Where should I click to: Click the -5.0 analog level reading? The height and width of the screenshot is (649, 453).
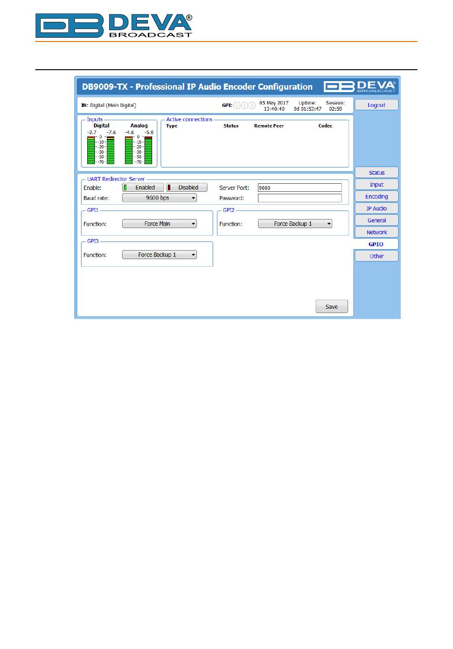149,132
